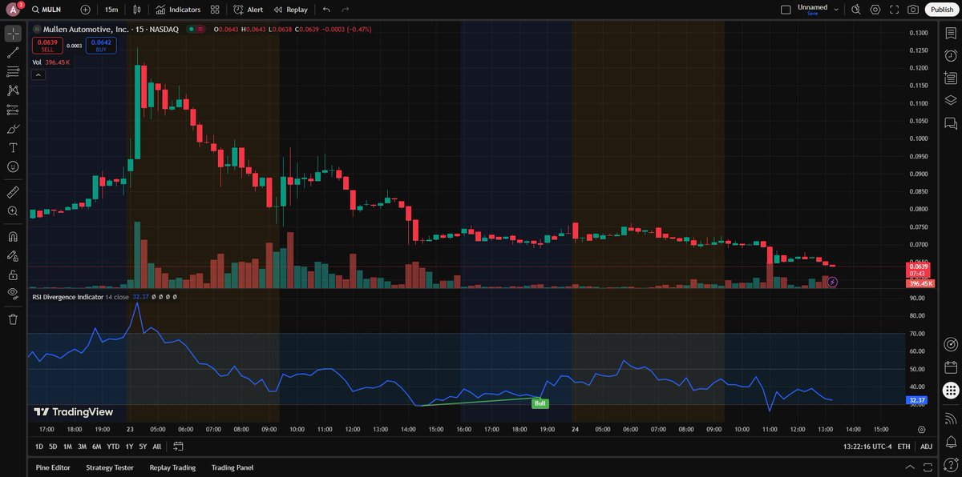Enter fullscreen mode
The image size is (962, 477).
894,10
